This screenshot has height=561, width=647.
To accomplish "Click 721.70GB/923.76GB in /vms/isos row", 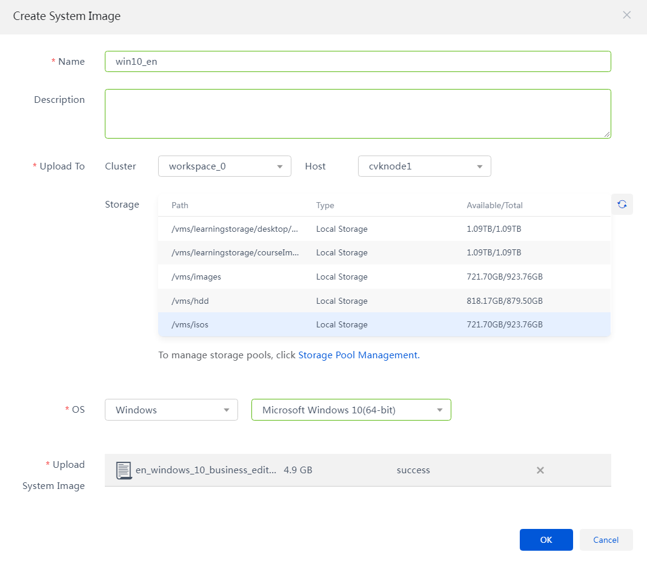I will [504, 325].
